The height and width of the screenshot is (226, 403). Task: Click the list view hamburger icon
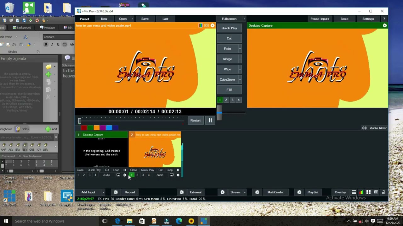[x=354, y=192]
